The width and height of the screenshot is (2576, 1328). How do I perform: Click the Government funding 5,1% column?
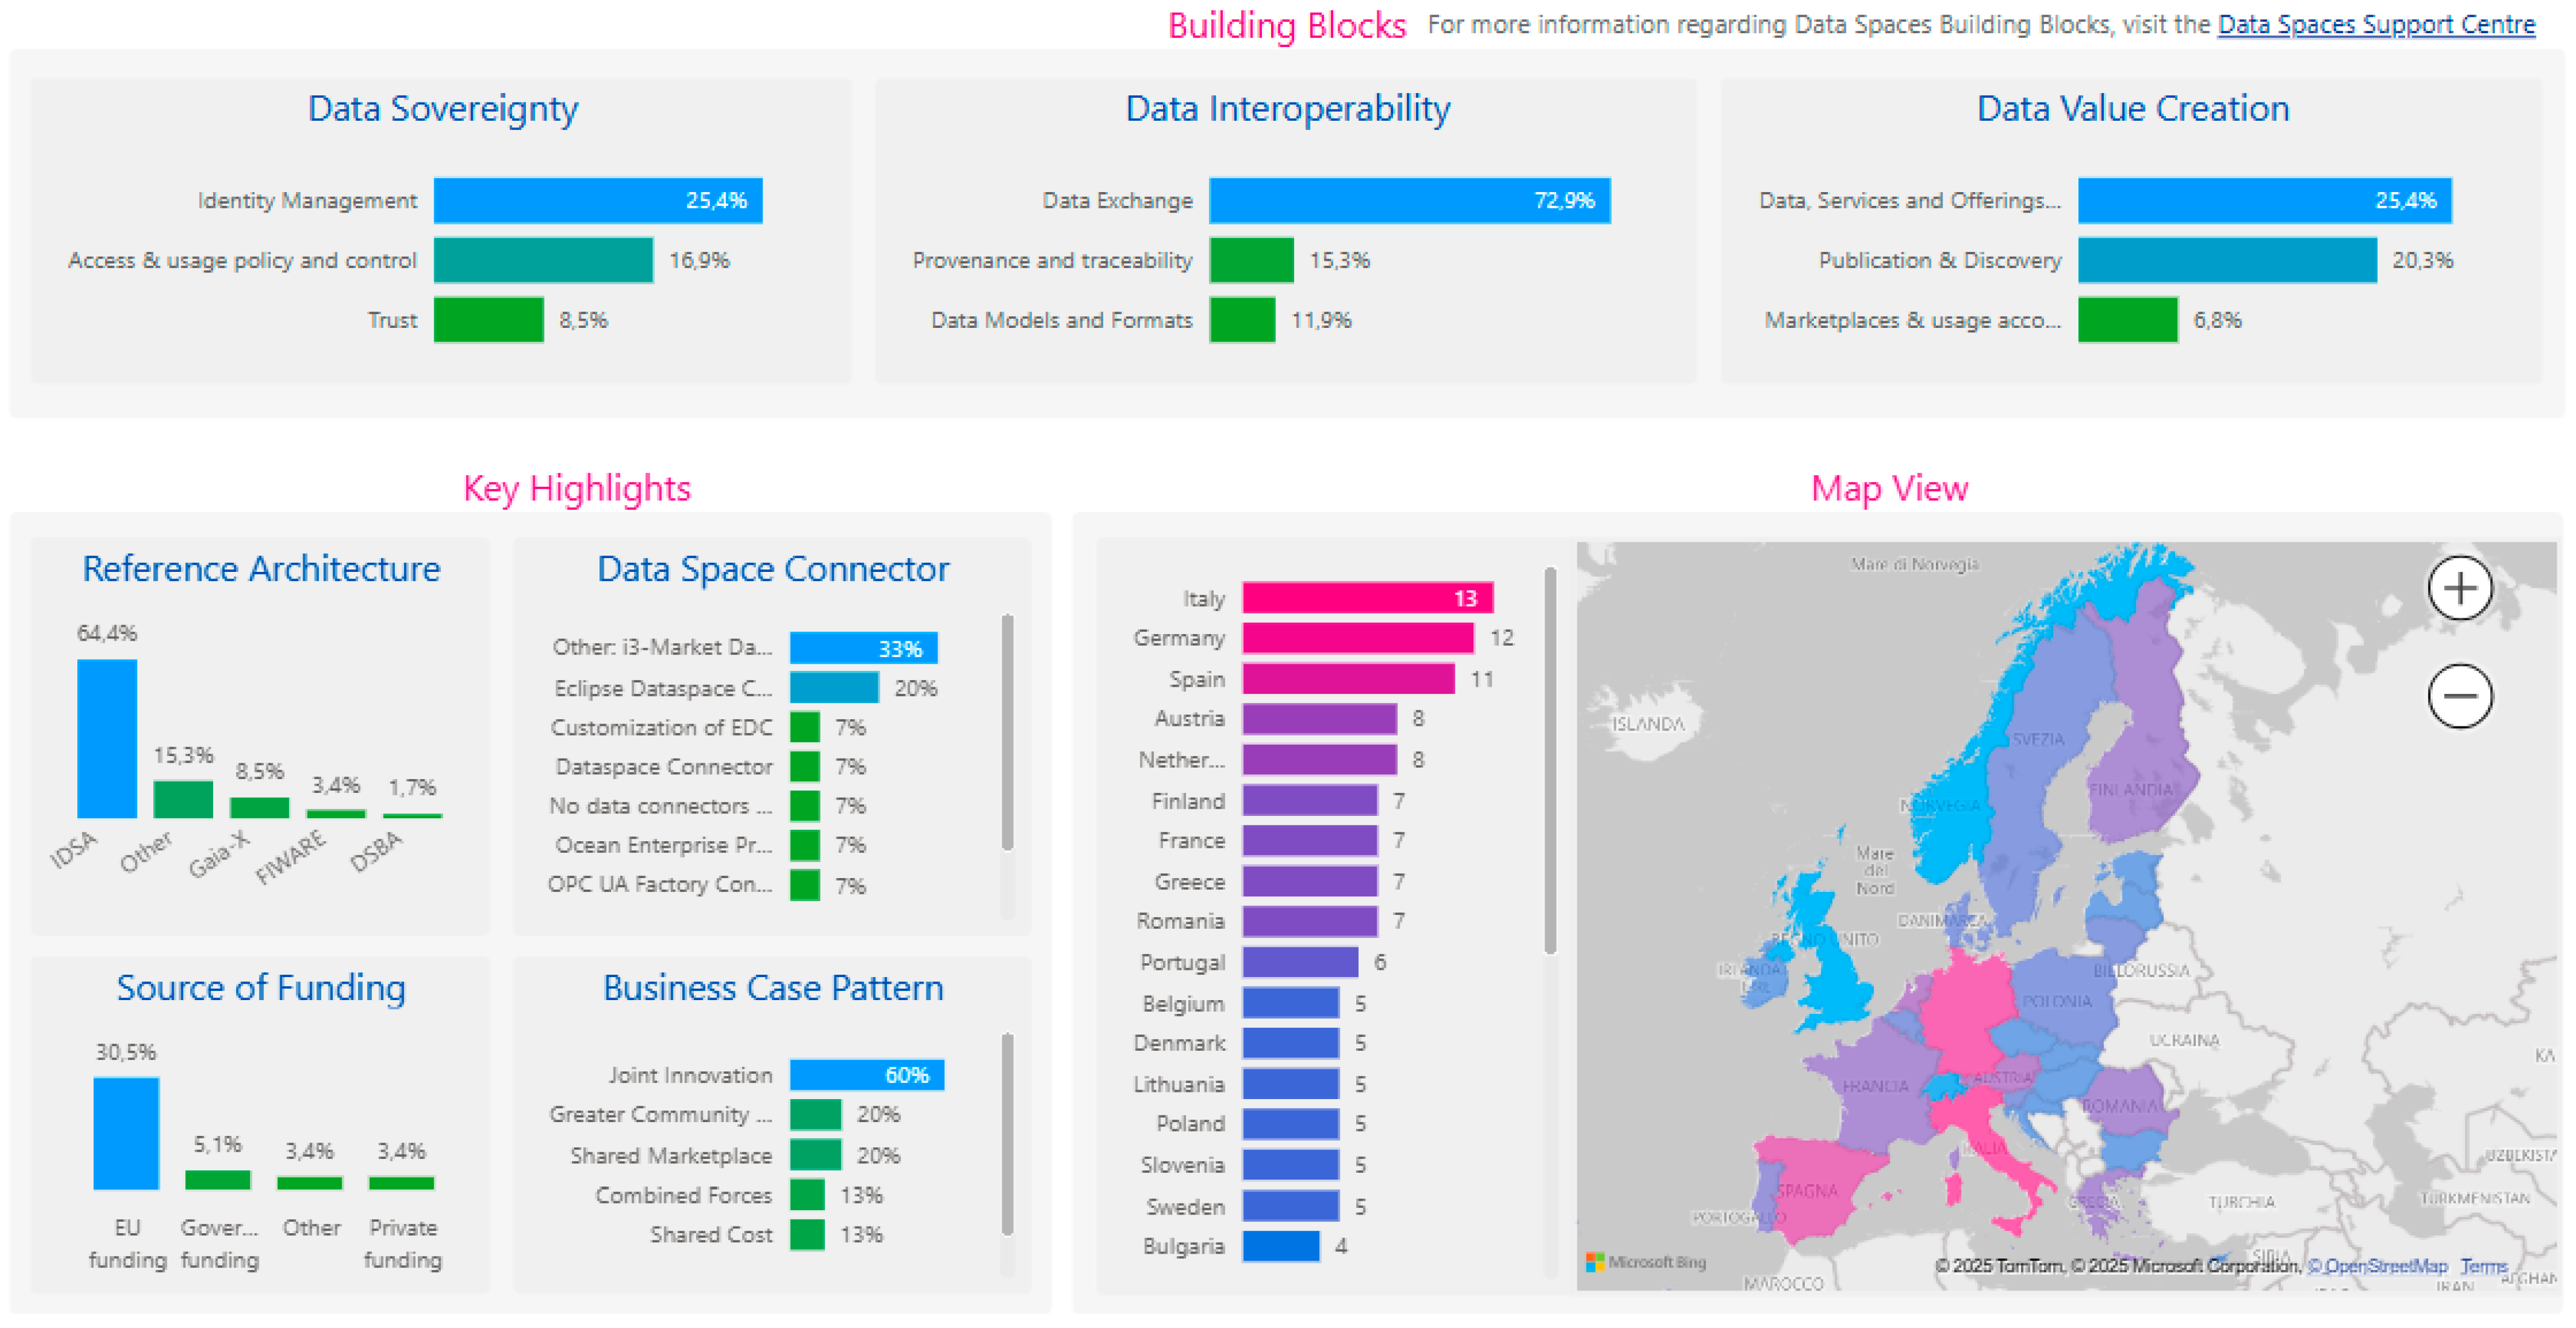218,1180
